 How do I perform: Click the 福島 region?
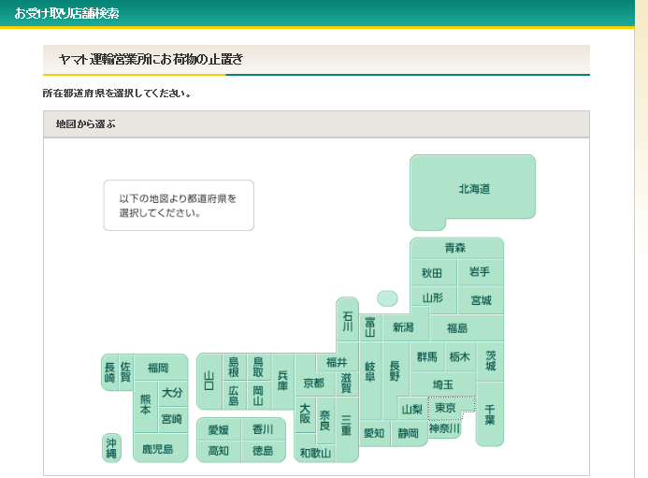(457, 328)
